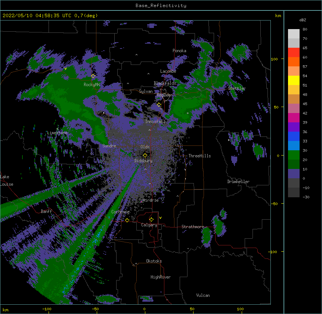Click the Olds town label
322x314 pixels.
point(145,147)
